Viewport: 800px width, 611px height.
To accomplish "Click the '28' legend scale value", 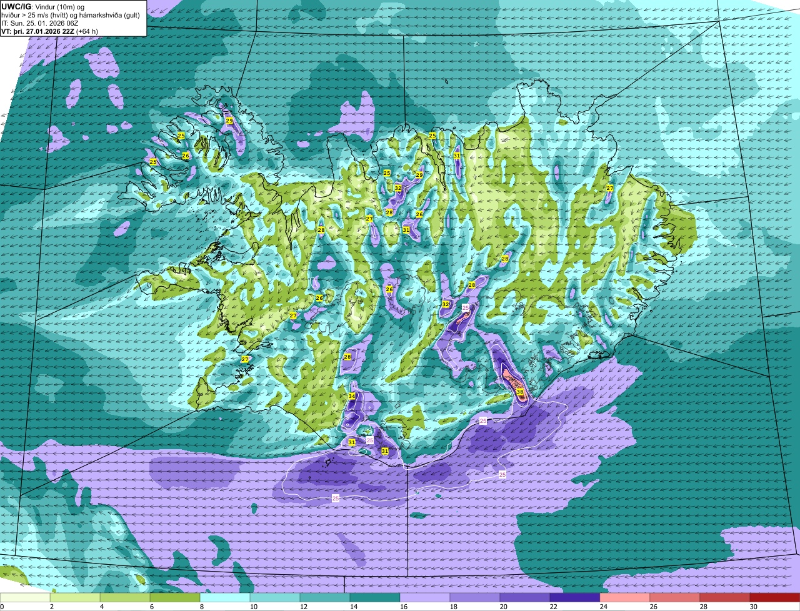I will tap(704, 607).
